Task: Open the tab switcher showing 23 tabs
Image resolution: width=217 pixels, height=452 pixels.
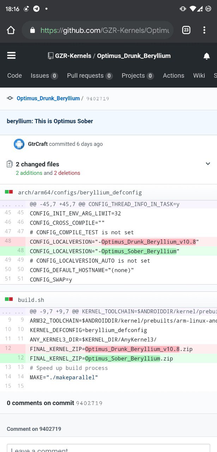Action: coord(186,30)
